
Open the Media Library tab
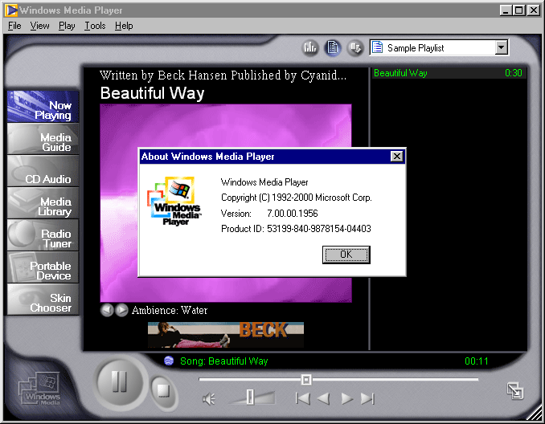[x=43, y=203]
